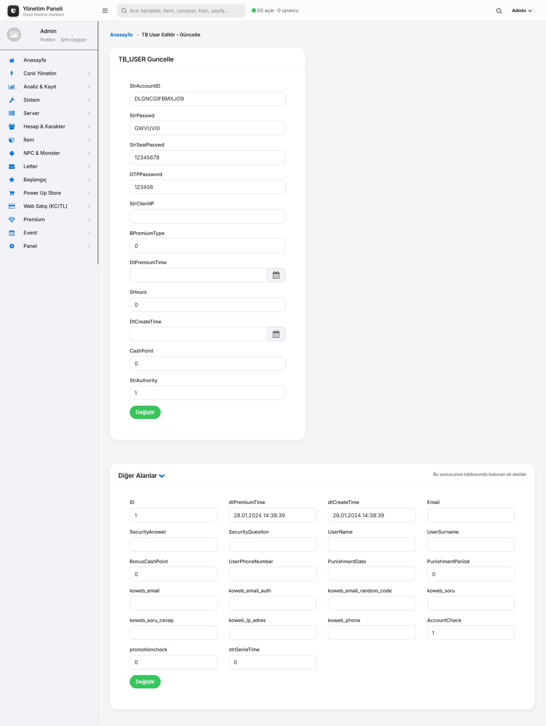Expand the Web Satış (KC/TL) submenu arrow

89,206
